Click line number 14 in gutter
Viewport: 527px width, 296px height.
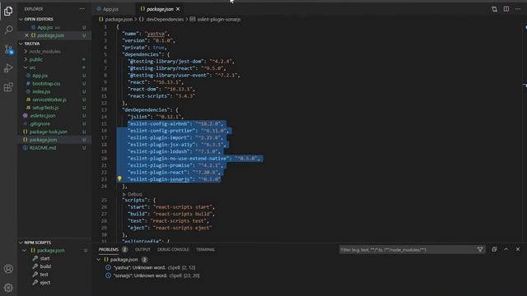tap(105, 117)
